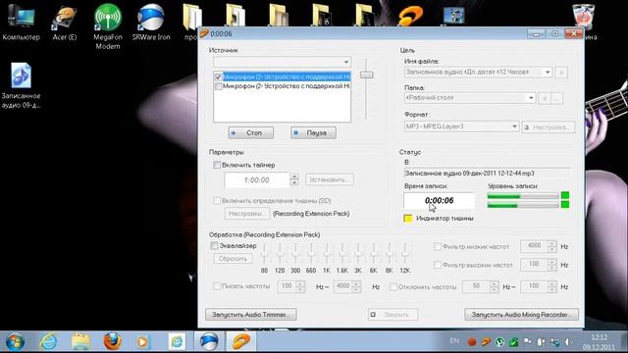Open Windows Explorer folder in the taskbar
The height and width of the screenshot is (353, 628).
(x=80, y=342)
